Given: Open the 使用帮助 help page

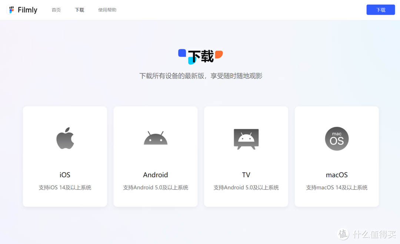Looking at the screenshot, I should pyautogui.click(x=107, y=10).
